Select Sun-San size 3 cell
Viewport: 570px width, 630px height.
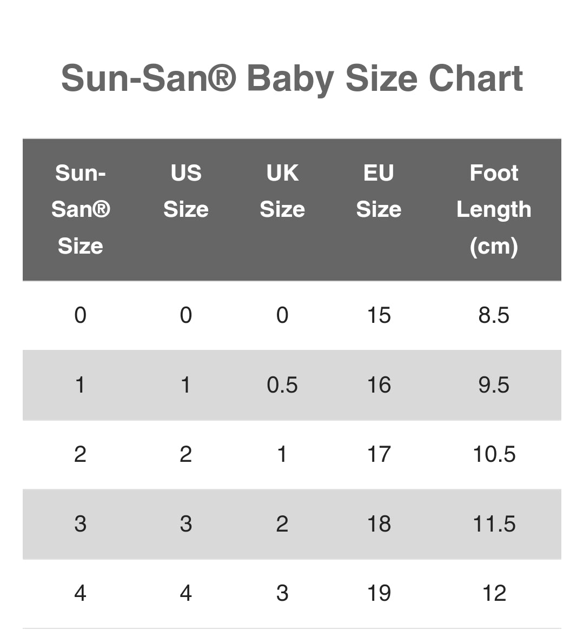point(80,524)
